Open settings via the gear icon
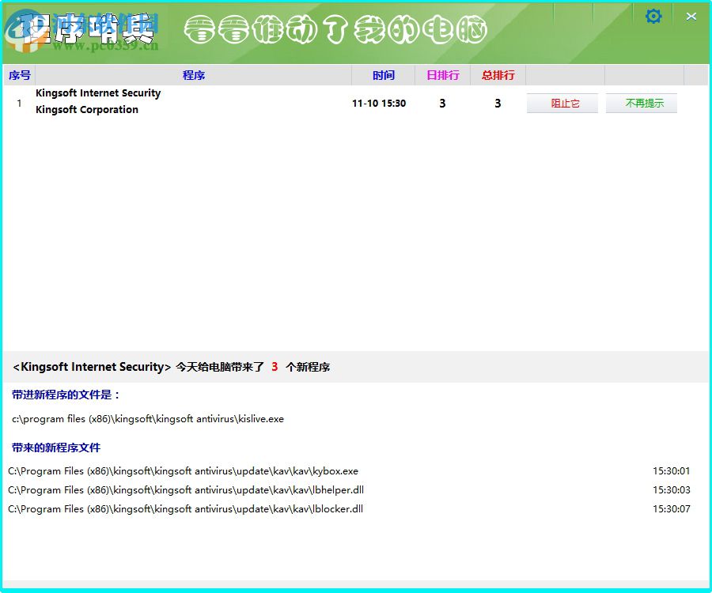Viewport: 712px width, 593px height. [x=653, y=17]
